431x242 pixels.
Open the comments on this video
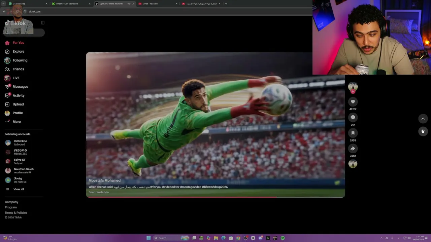[353, 117]
